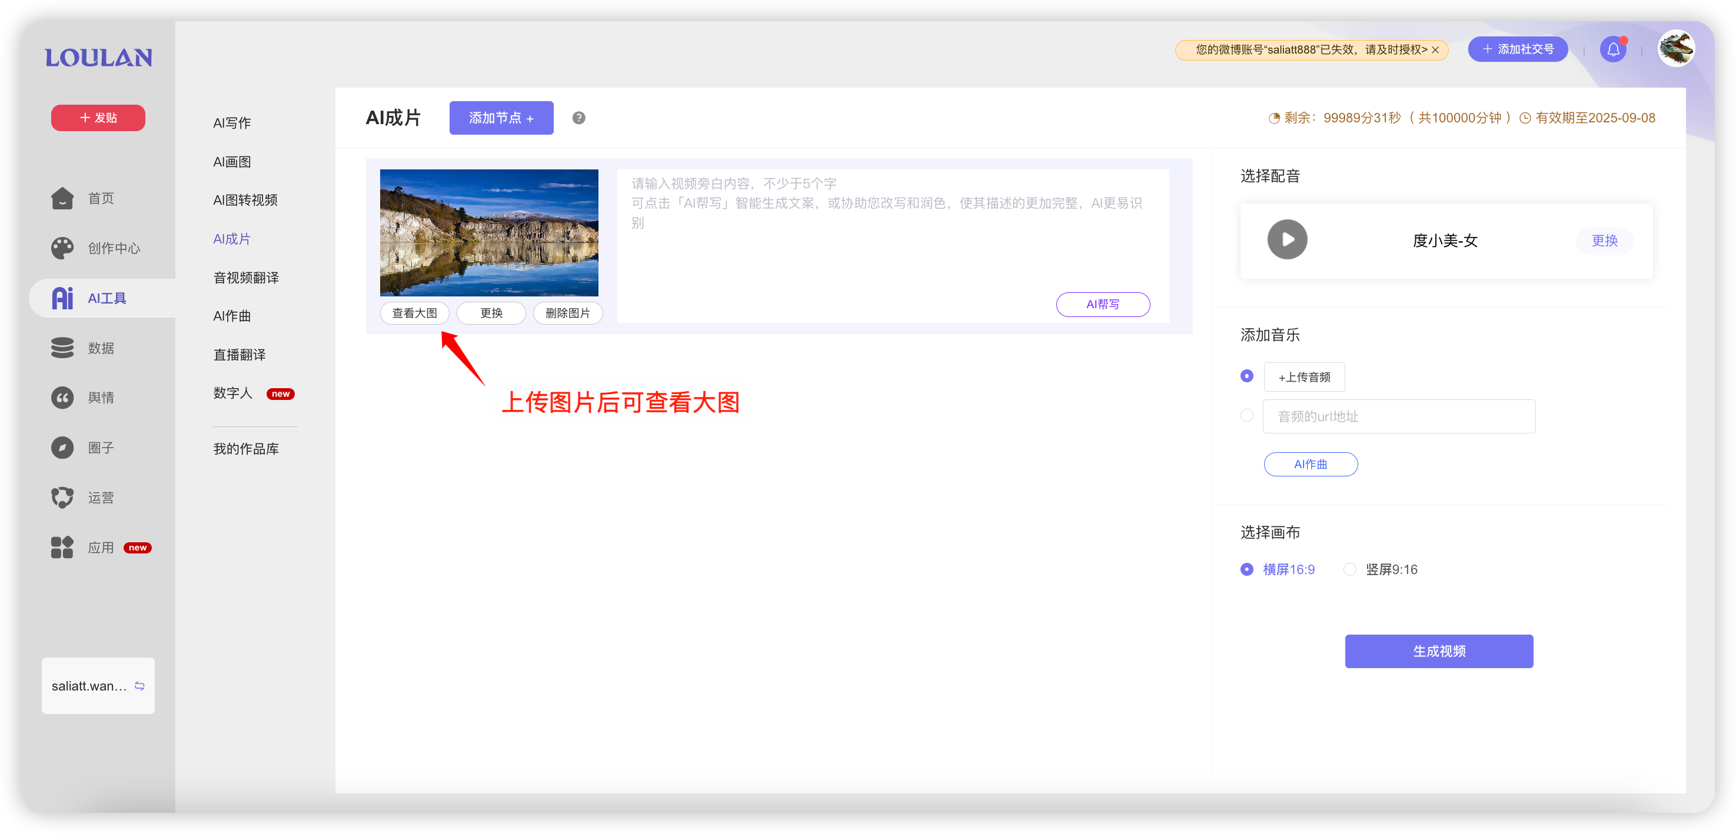
Task: Click +上传音频 button
Action: pyautogui.click(x=1304, y=377)
